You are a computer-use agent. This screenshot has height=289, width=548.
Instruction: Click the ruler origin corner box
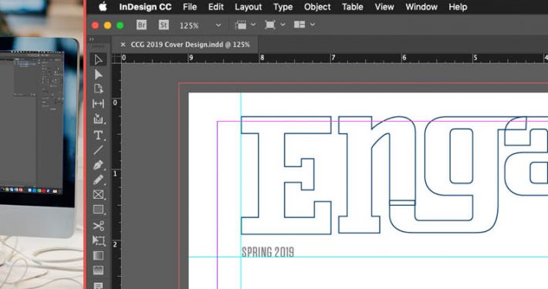(117, 58)
